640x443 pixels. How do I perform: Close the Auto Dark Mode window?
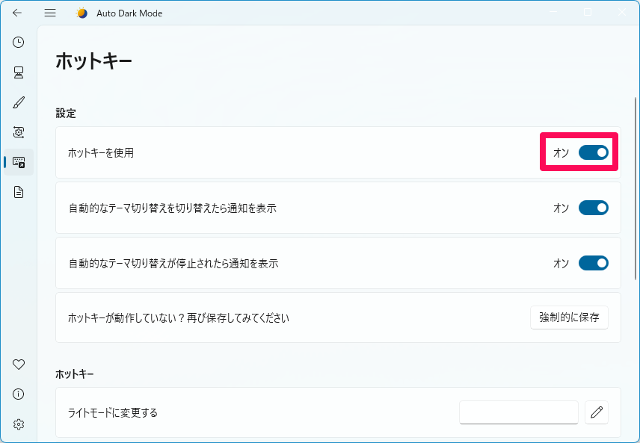tap(622, 13)
